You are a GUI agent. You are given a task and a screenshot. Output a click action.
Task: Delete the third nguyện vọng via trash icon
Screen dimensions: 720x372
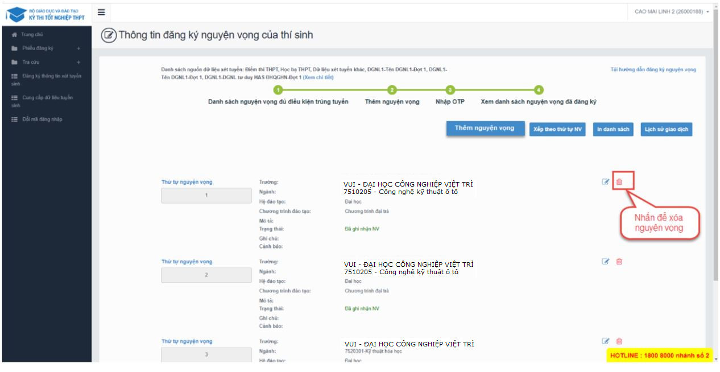click(619, 341)
